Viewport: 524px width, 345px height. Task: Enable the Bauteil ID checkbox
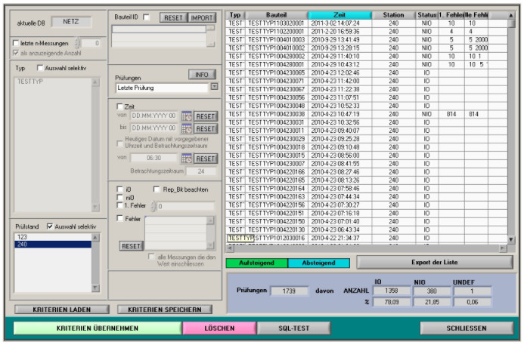click(147, 17)
